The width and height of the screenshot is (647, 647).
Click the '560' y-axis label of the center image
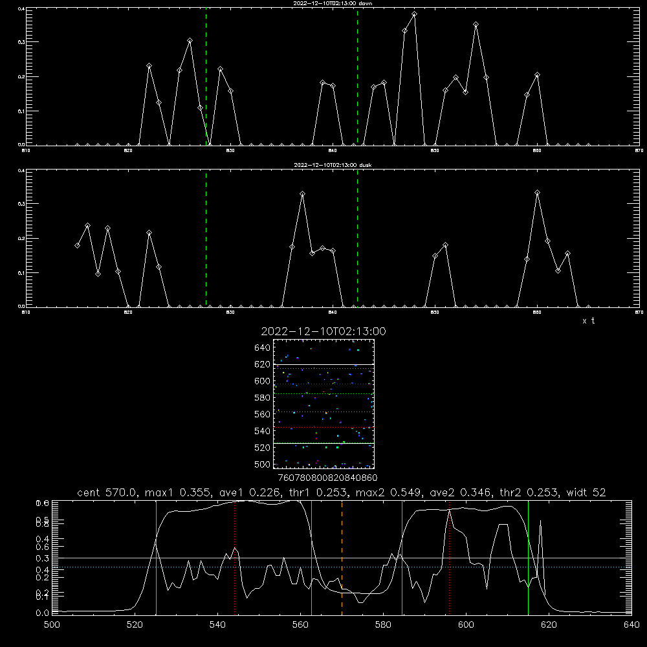pos(263,414)
